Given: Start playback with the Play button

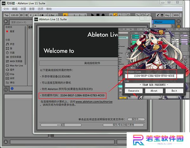Looking at the screenshot, I should 92,15.
